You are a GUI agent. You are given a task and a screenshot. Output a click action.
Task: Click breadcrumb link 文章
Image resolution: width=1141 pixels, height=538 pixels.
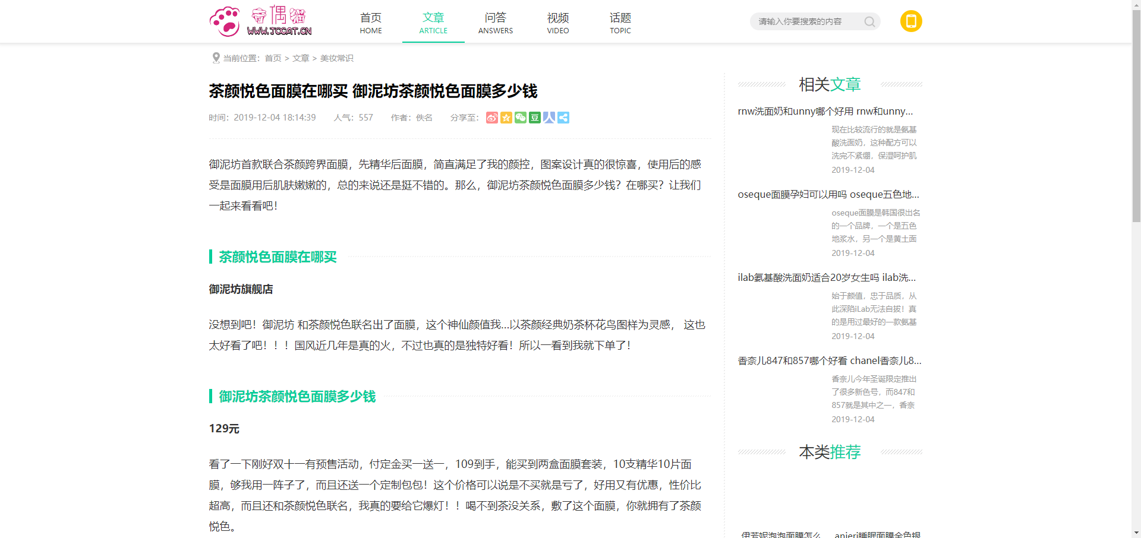point(301,58)
